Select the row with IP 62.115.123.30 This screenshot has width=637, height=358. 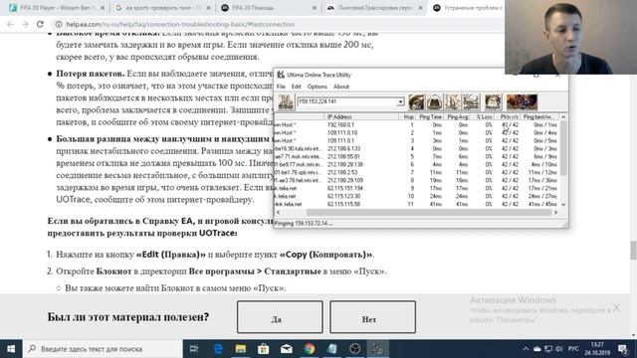417,196
